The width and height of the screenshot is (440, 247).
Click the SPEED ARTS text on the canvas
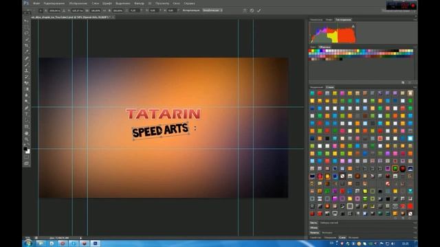[x=160, y=130]
